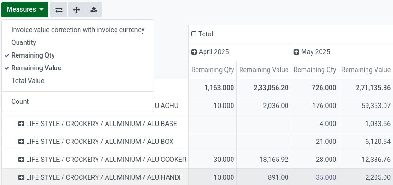
Task: Click the download xlsx icon
Action: [93, 10]
